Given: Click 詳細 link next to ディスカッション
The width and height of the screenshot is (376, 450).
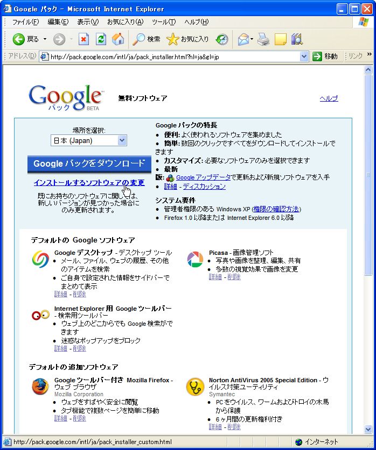Looking at the screenshot, I should pos(170,187).
